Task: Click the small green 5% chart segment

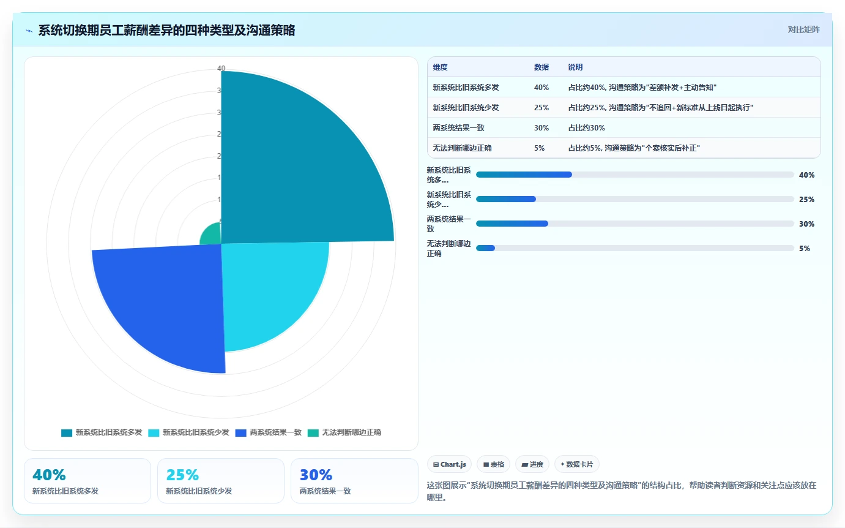Action: (x=212, y=234)
